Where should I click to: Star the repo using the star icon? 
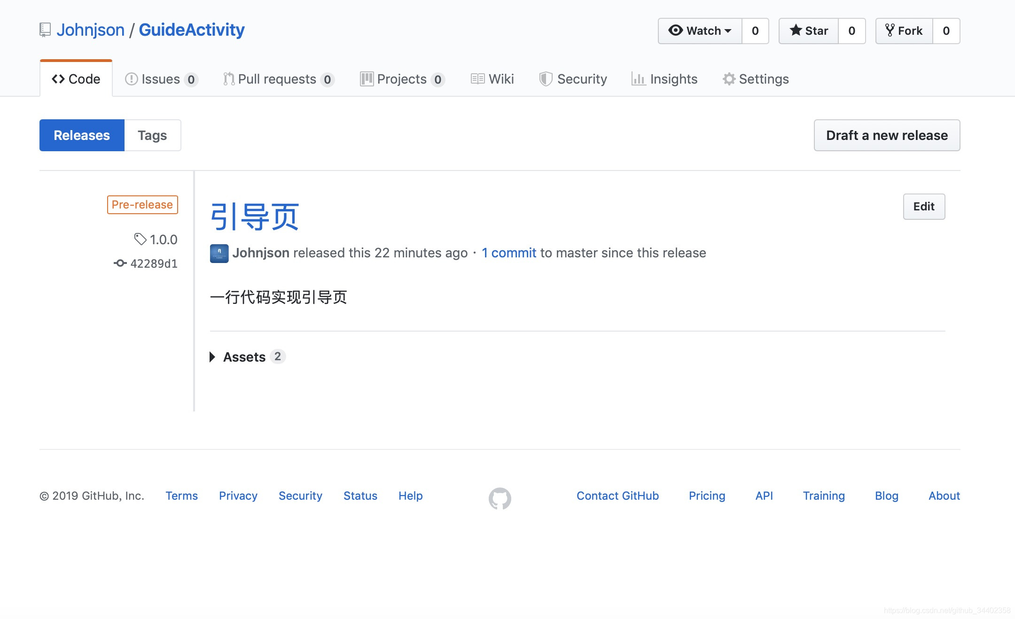coord(796,31)
